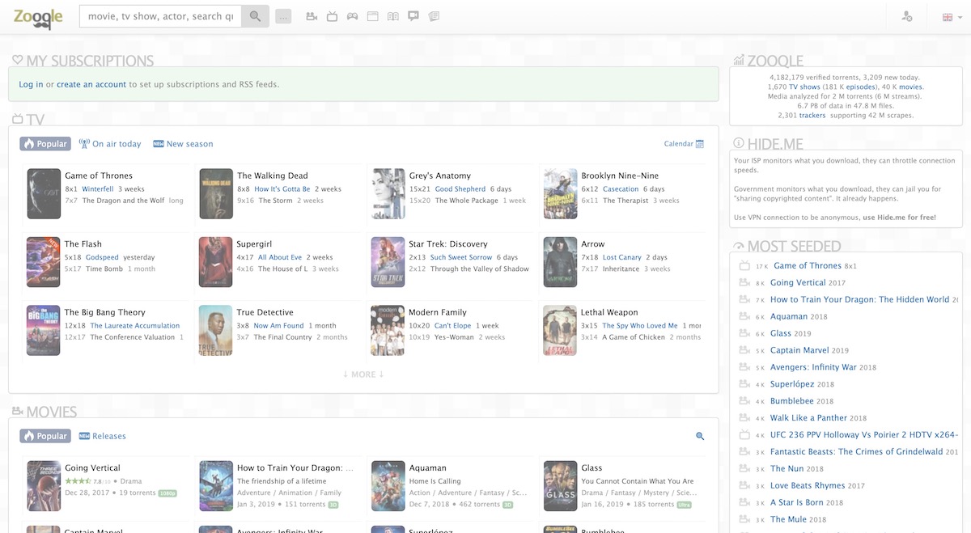Open the Lethal Weapon poster thumbnail
971x533 pixels.
560,331
